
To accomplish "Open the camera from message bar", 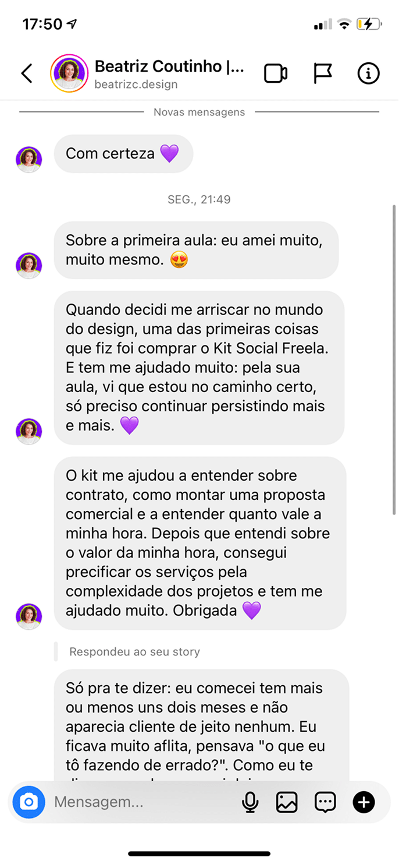I will pyautogui.click(x=28, y=802).
